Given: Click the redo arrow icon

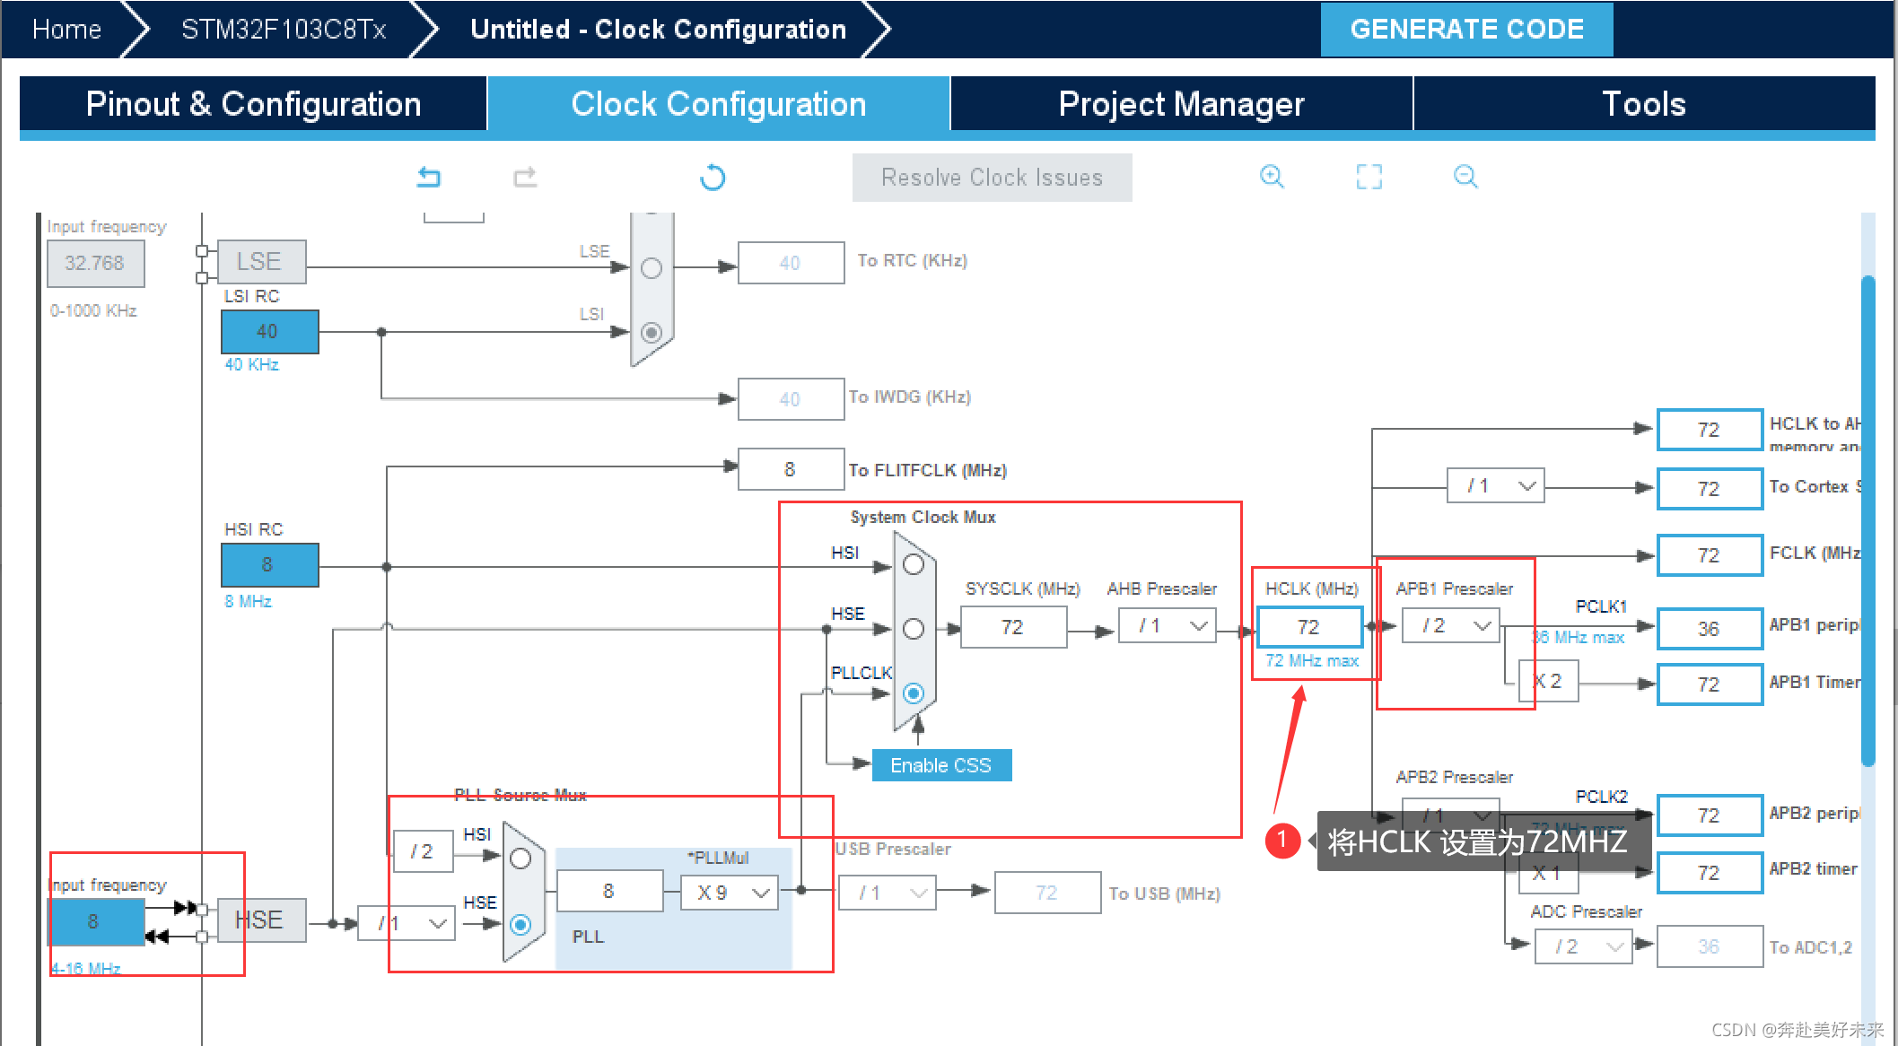Looking at the screenshot, I should tap(525, 177).
